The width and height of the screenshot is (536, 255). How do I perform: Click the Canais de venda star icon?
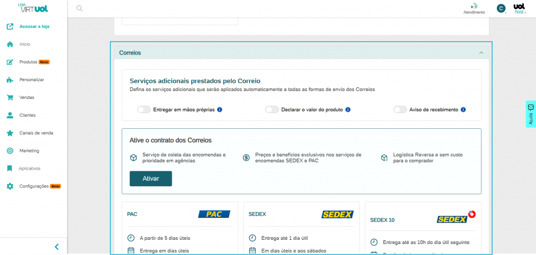pyautogui.click(x=9, y=133)
